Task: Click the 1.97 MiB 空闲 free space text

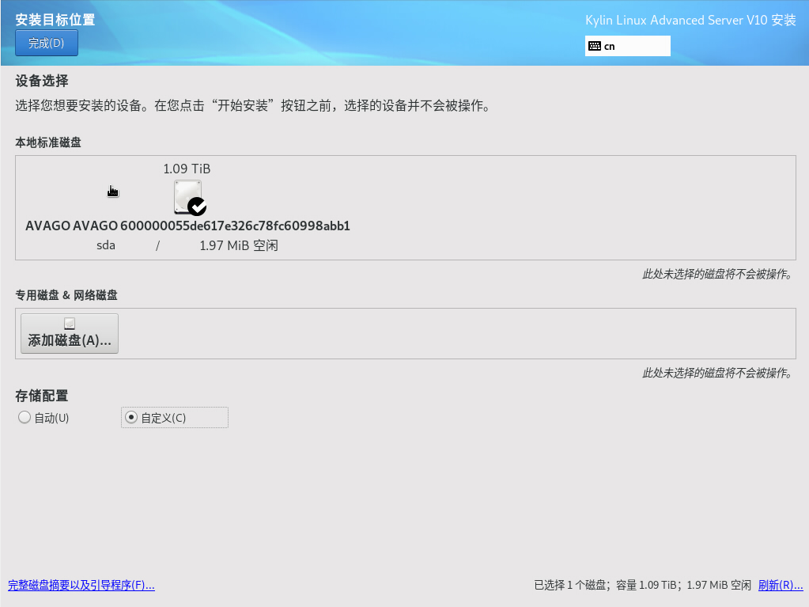Action: click(239, 245)
